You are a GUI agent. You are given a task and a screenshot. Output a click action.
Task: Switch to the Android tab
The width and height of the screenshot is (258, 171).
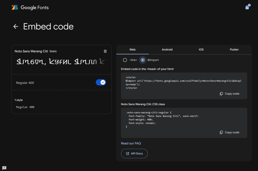pyautogui.click(x=167, y=50)
